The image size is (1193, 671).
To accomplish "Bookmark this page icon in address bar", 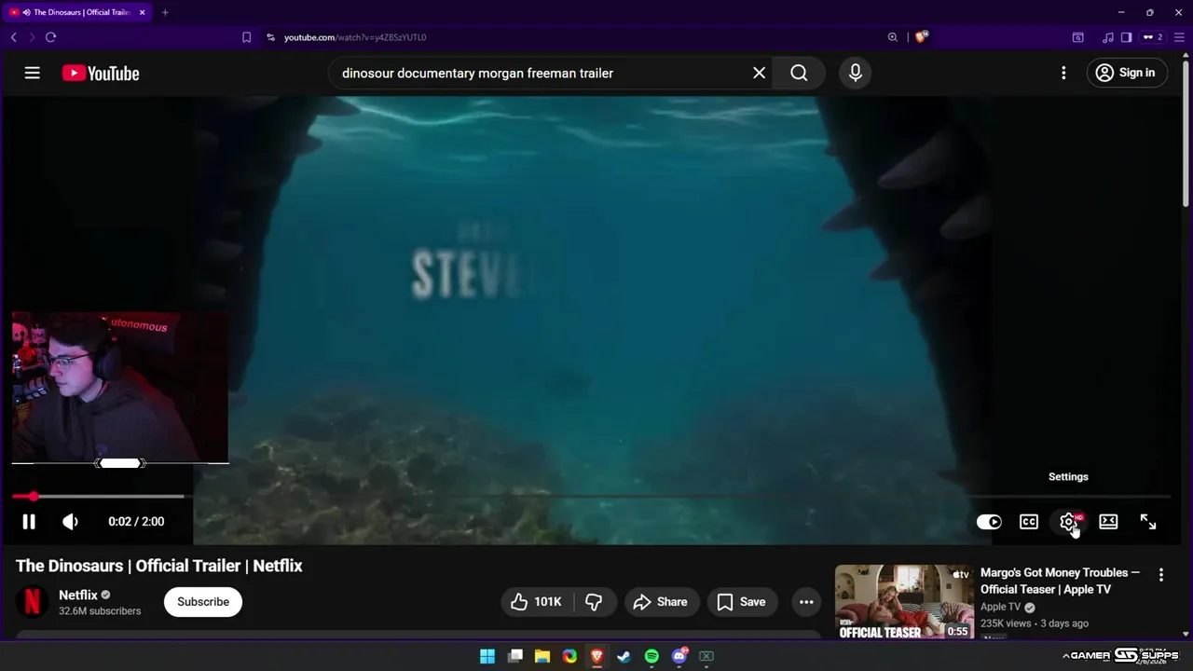I will 246,37.
